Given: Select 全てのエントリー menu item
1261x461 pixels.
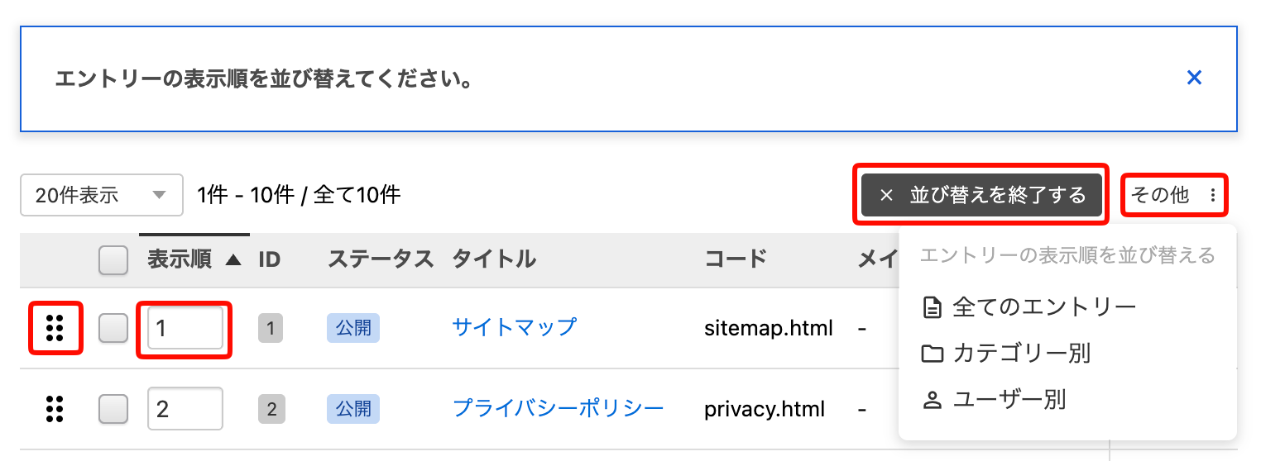Looking at the screenshot, I should (x=1044, y=307).
